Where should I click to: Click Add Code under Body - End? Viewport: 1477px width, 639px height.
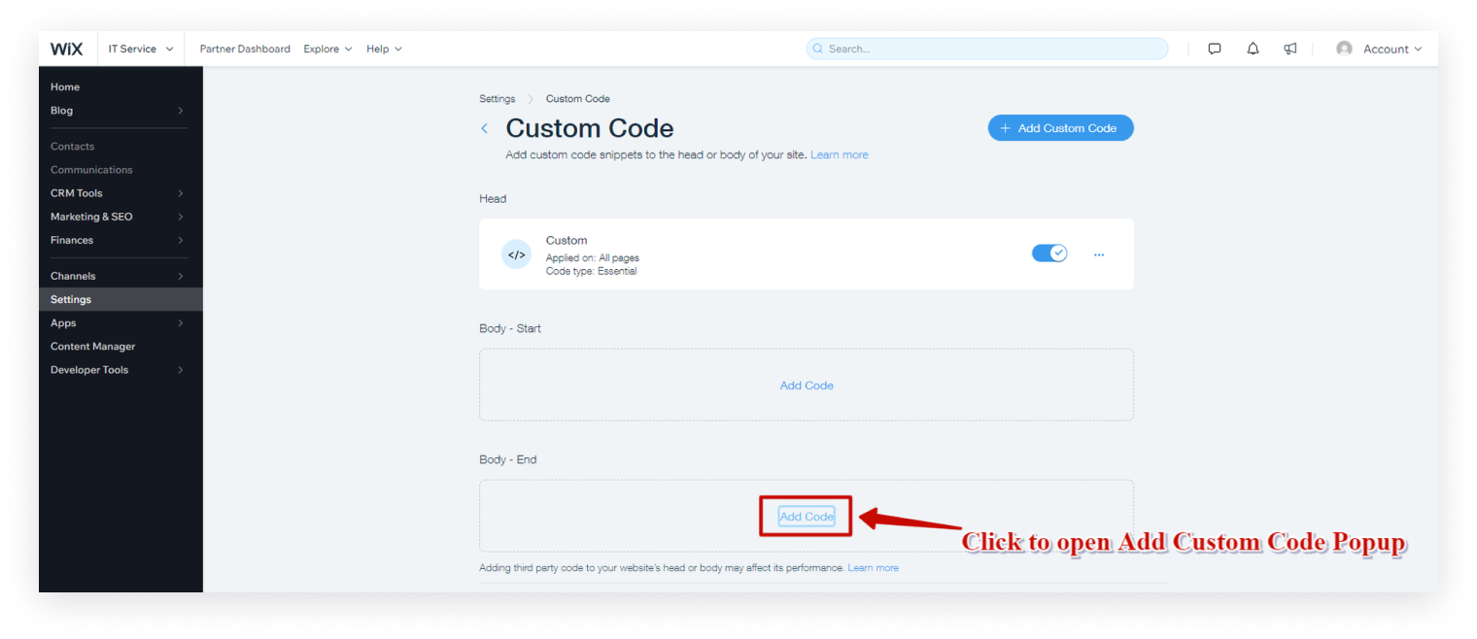click(x=807, y=517)
